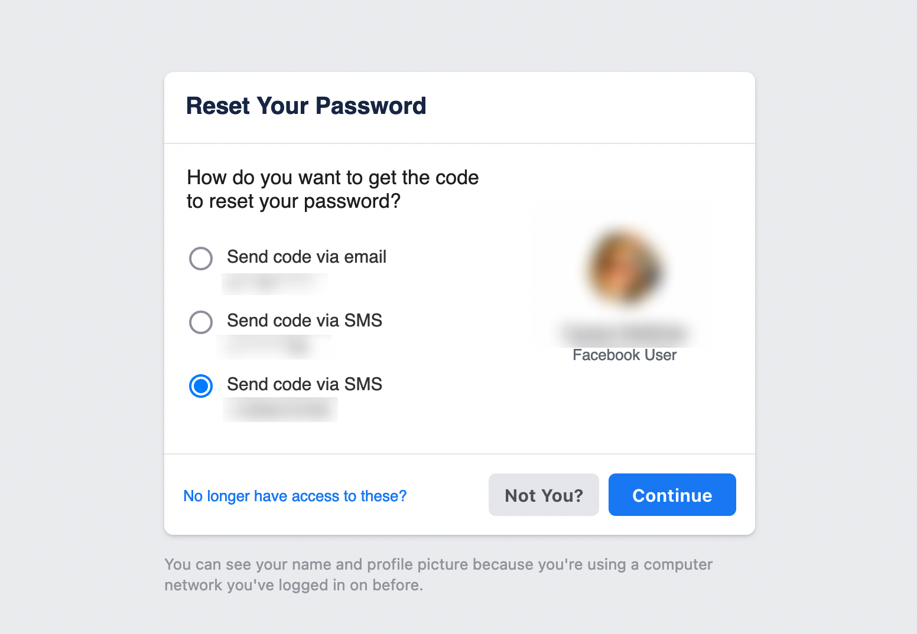Click the "Send code via email" label text
917x634 pixels.
pyautogui.click(x=307, y=257)
